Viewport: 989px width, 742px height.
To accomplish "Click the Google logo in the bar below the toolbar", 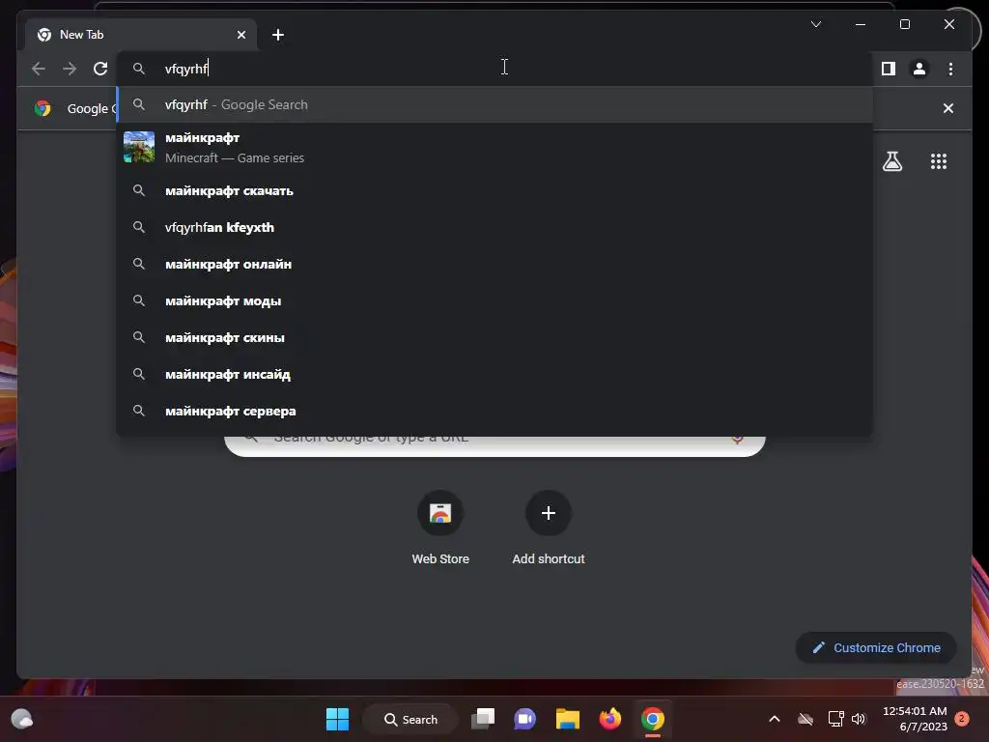I will tap(42, 108).
